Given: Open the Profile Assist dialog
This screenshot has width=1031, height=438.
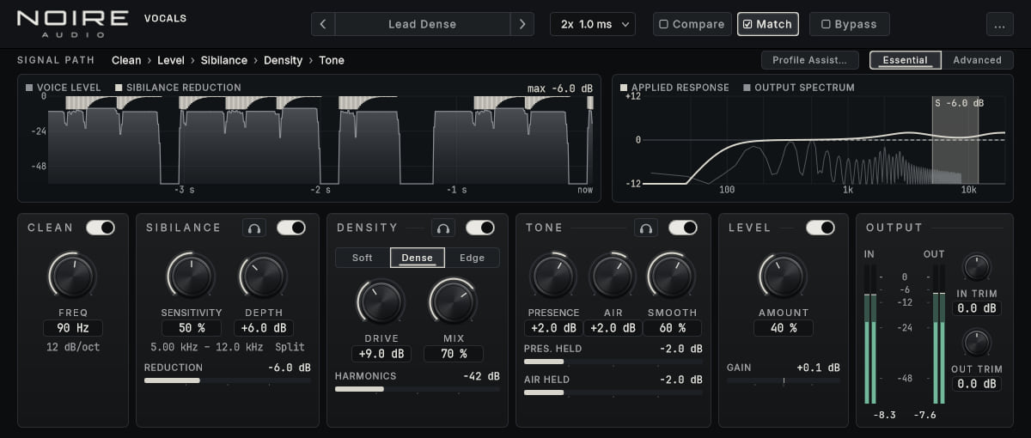Looking at the screenshot, I should [x=810, y=60].
